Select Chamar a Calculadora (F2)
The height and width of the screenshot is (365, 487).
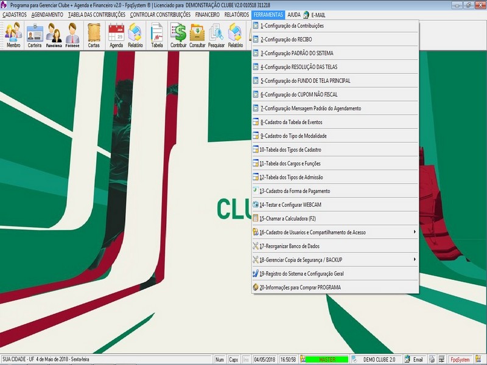[x=288, y=218]
